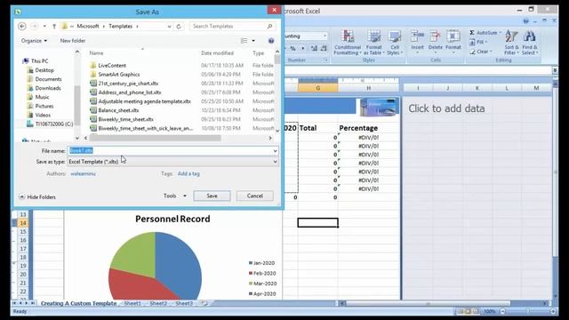The width and height of the screenshot is (569, 320).
Task: Click AutoSum in the Editing group
Action: pyautogui.click(x=485, y=33)
